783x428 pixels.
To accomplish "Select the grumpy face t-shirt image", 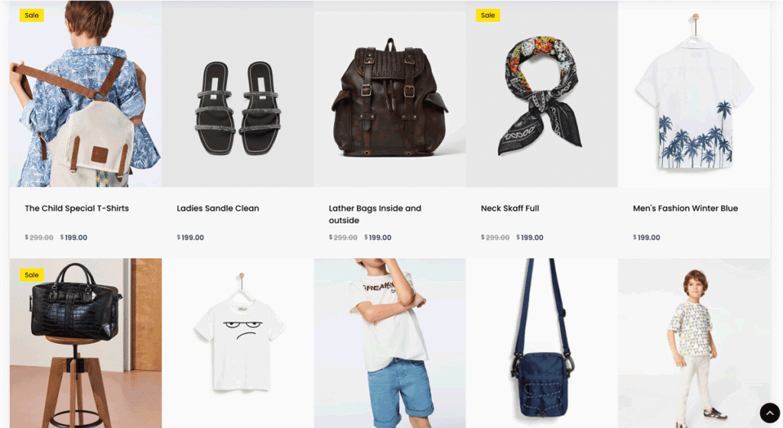I will click(x=238, y=343).
